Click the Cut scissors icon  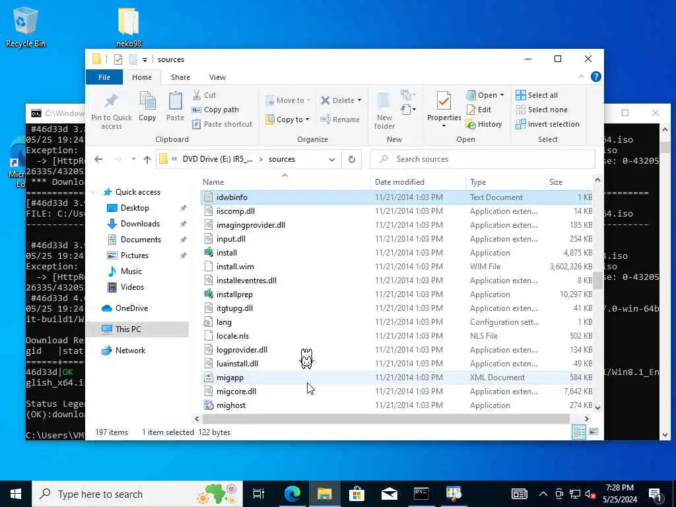click(x=197, y=95)
